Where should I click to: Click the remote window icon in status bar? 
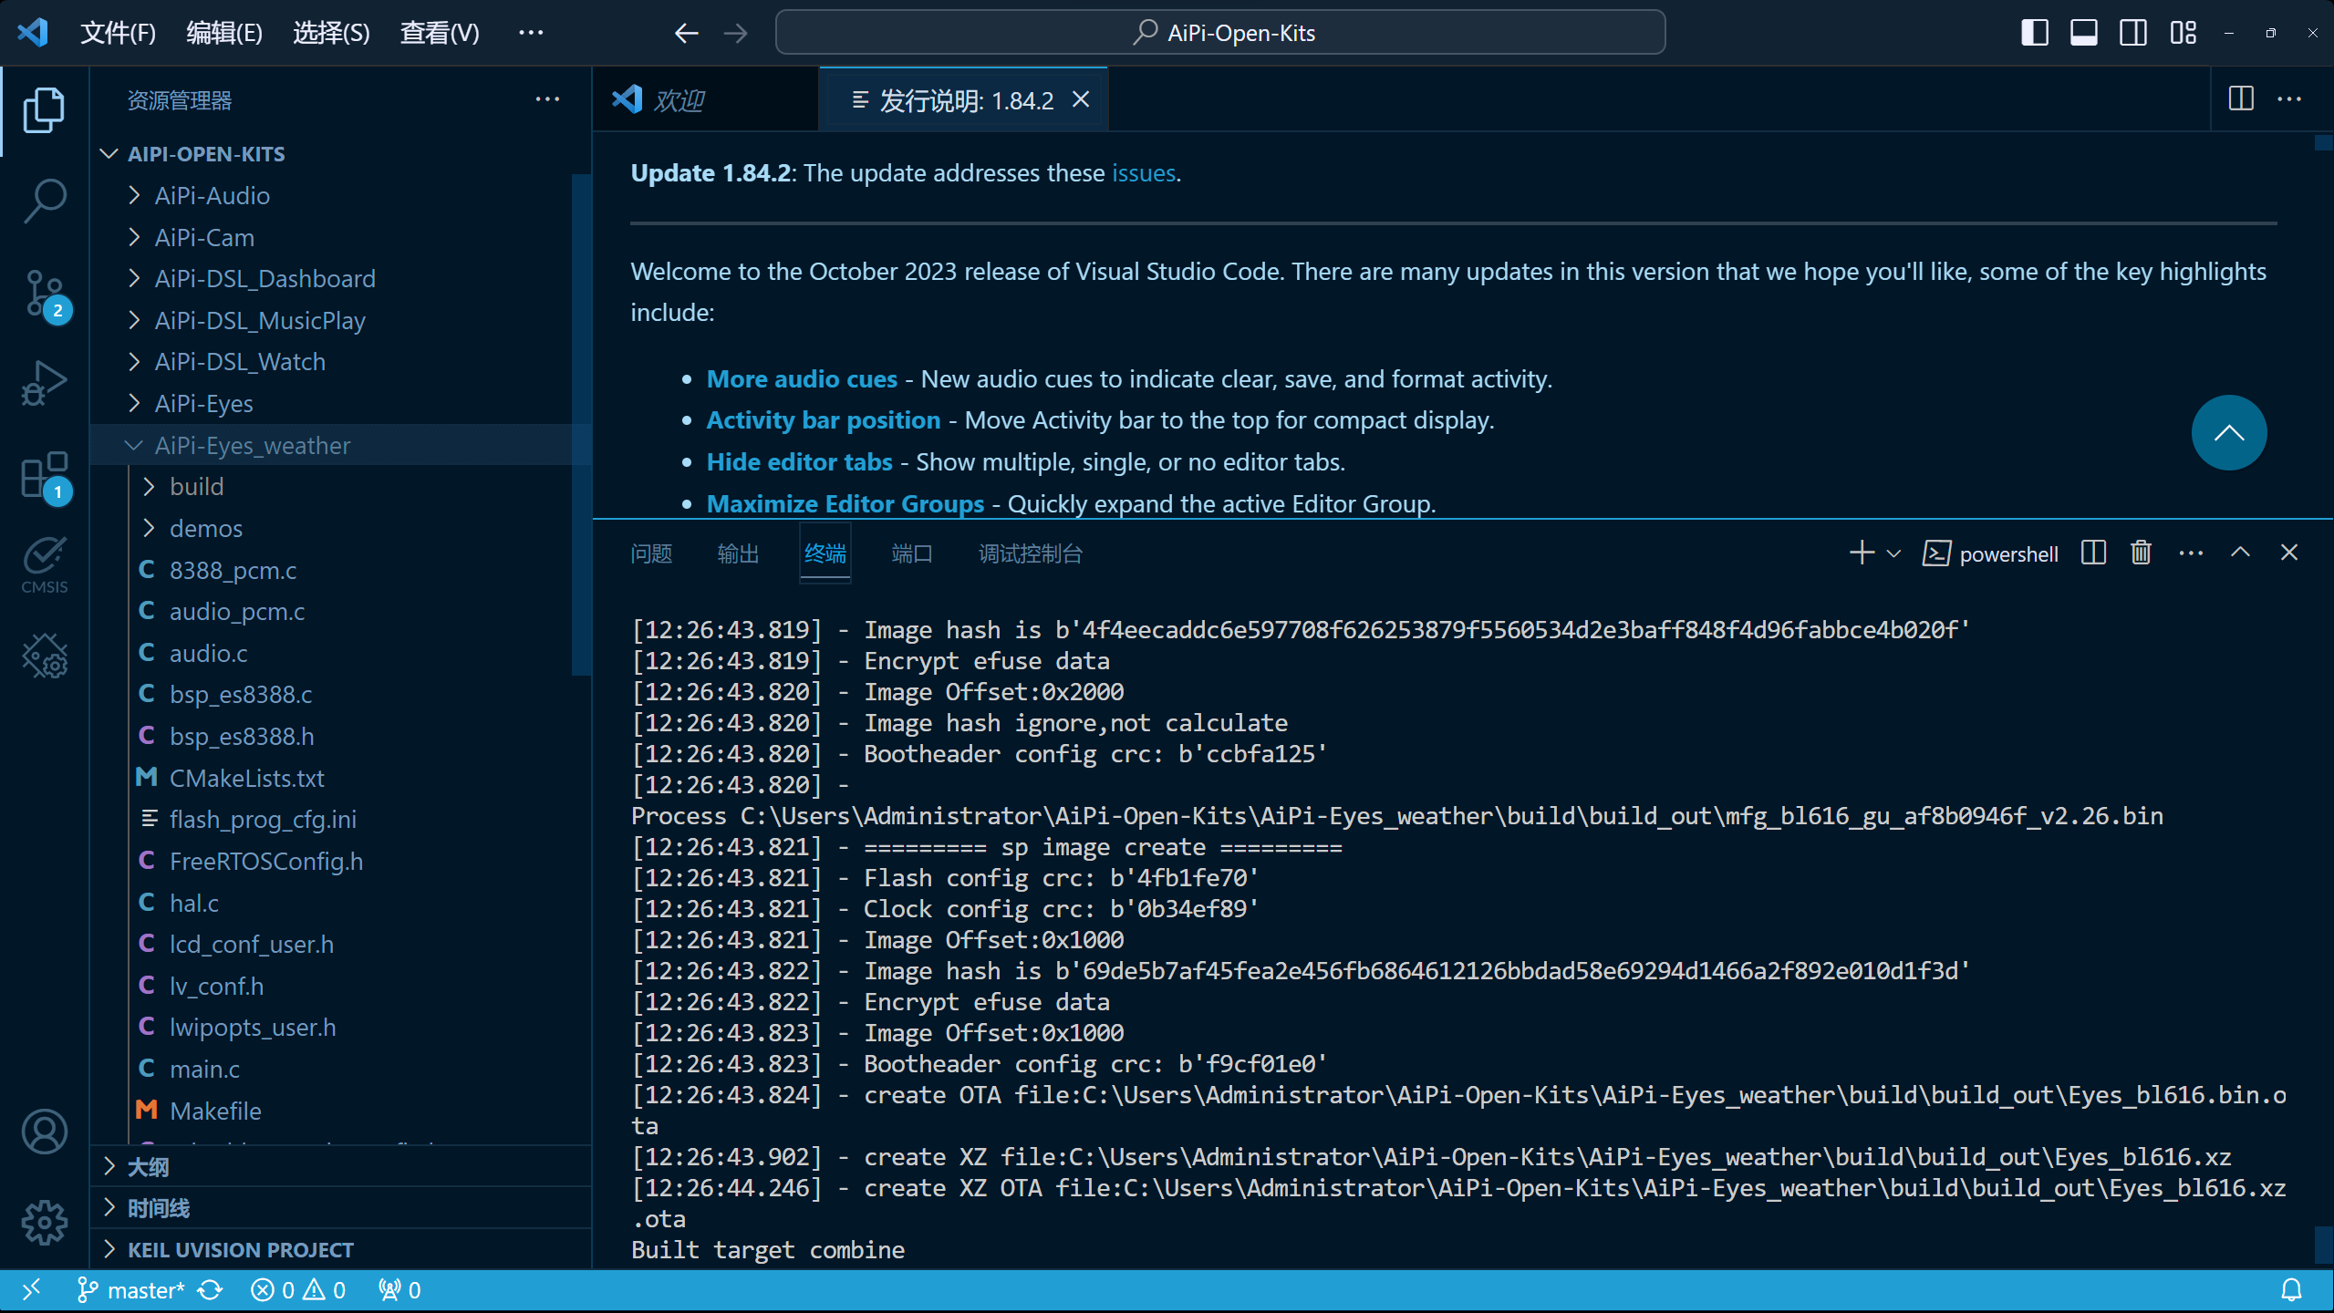pos(32,1290)
